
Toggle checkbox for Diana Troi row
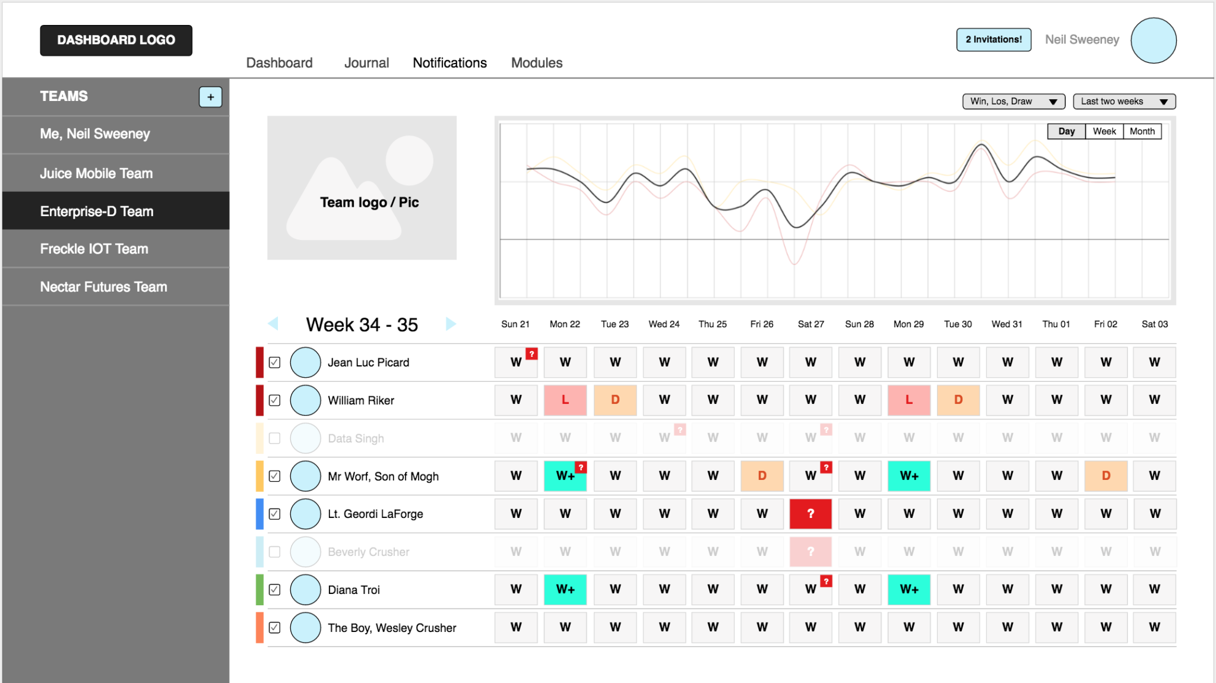pyautogui.click(x=275, y=590)
